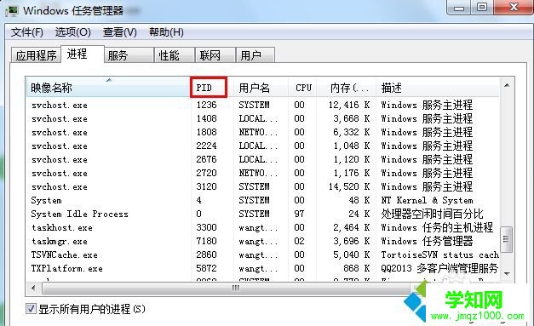
Task: Click NETWO... user of PID 1808
Action: 258,132
